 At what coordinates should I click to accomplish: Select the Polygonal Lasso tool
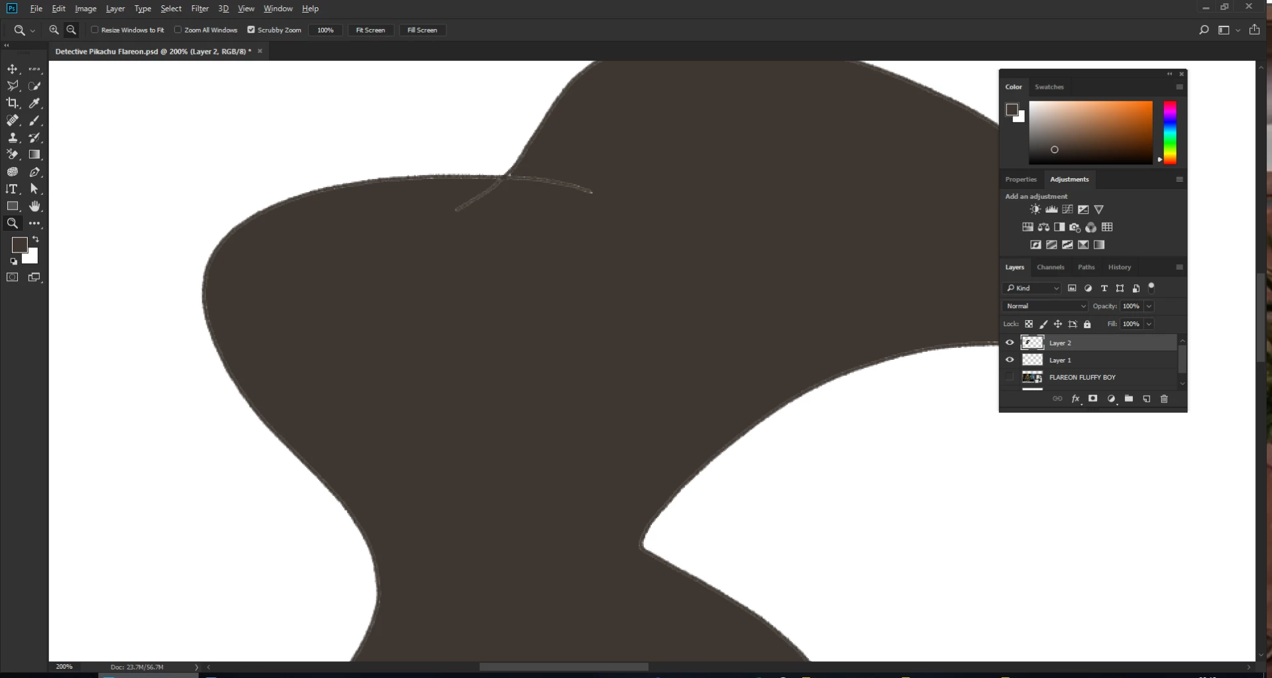12,85
